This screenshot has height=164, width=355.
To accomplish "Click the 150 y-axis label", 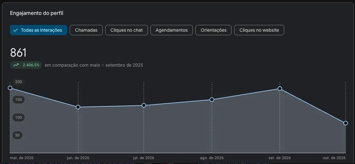I will [18, 100].
